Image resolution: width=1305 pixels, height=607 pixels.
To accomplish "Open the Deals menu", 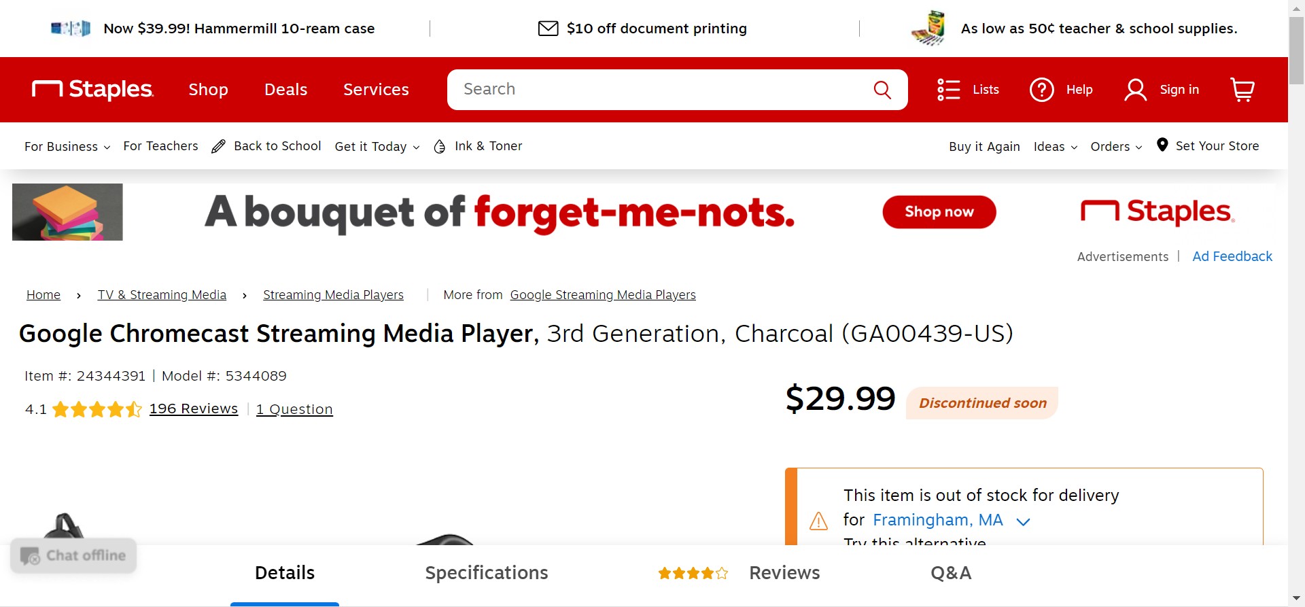I will coord(285,90).
